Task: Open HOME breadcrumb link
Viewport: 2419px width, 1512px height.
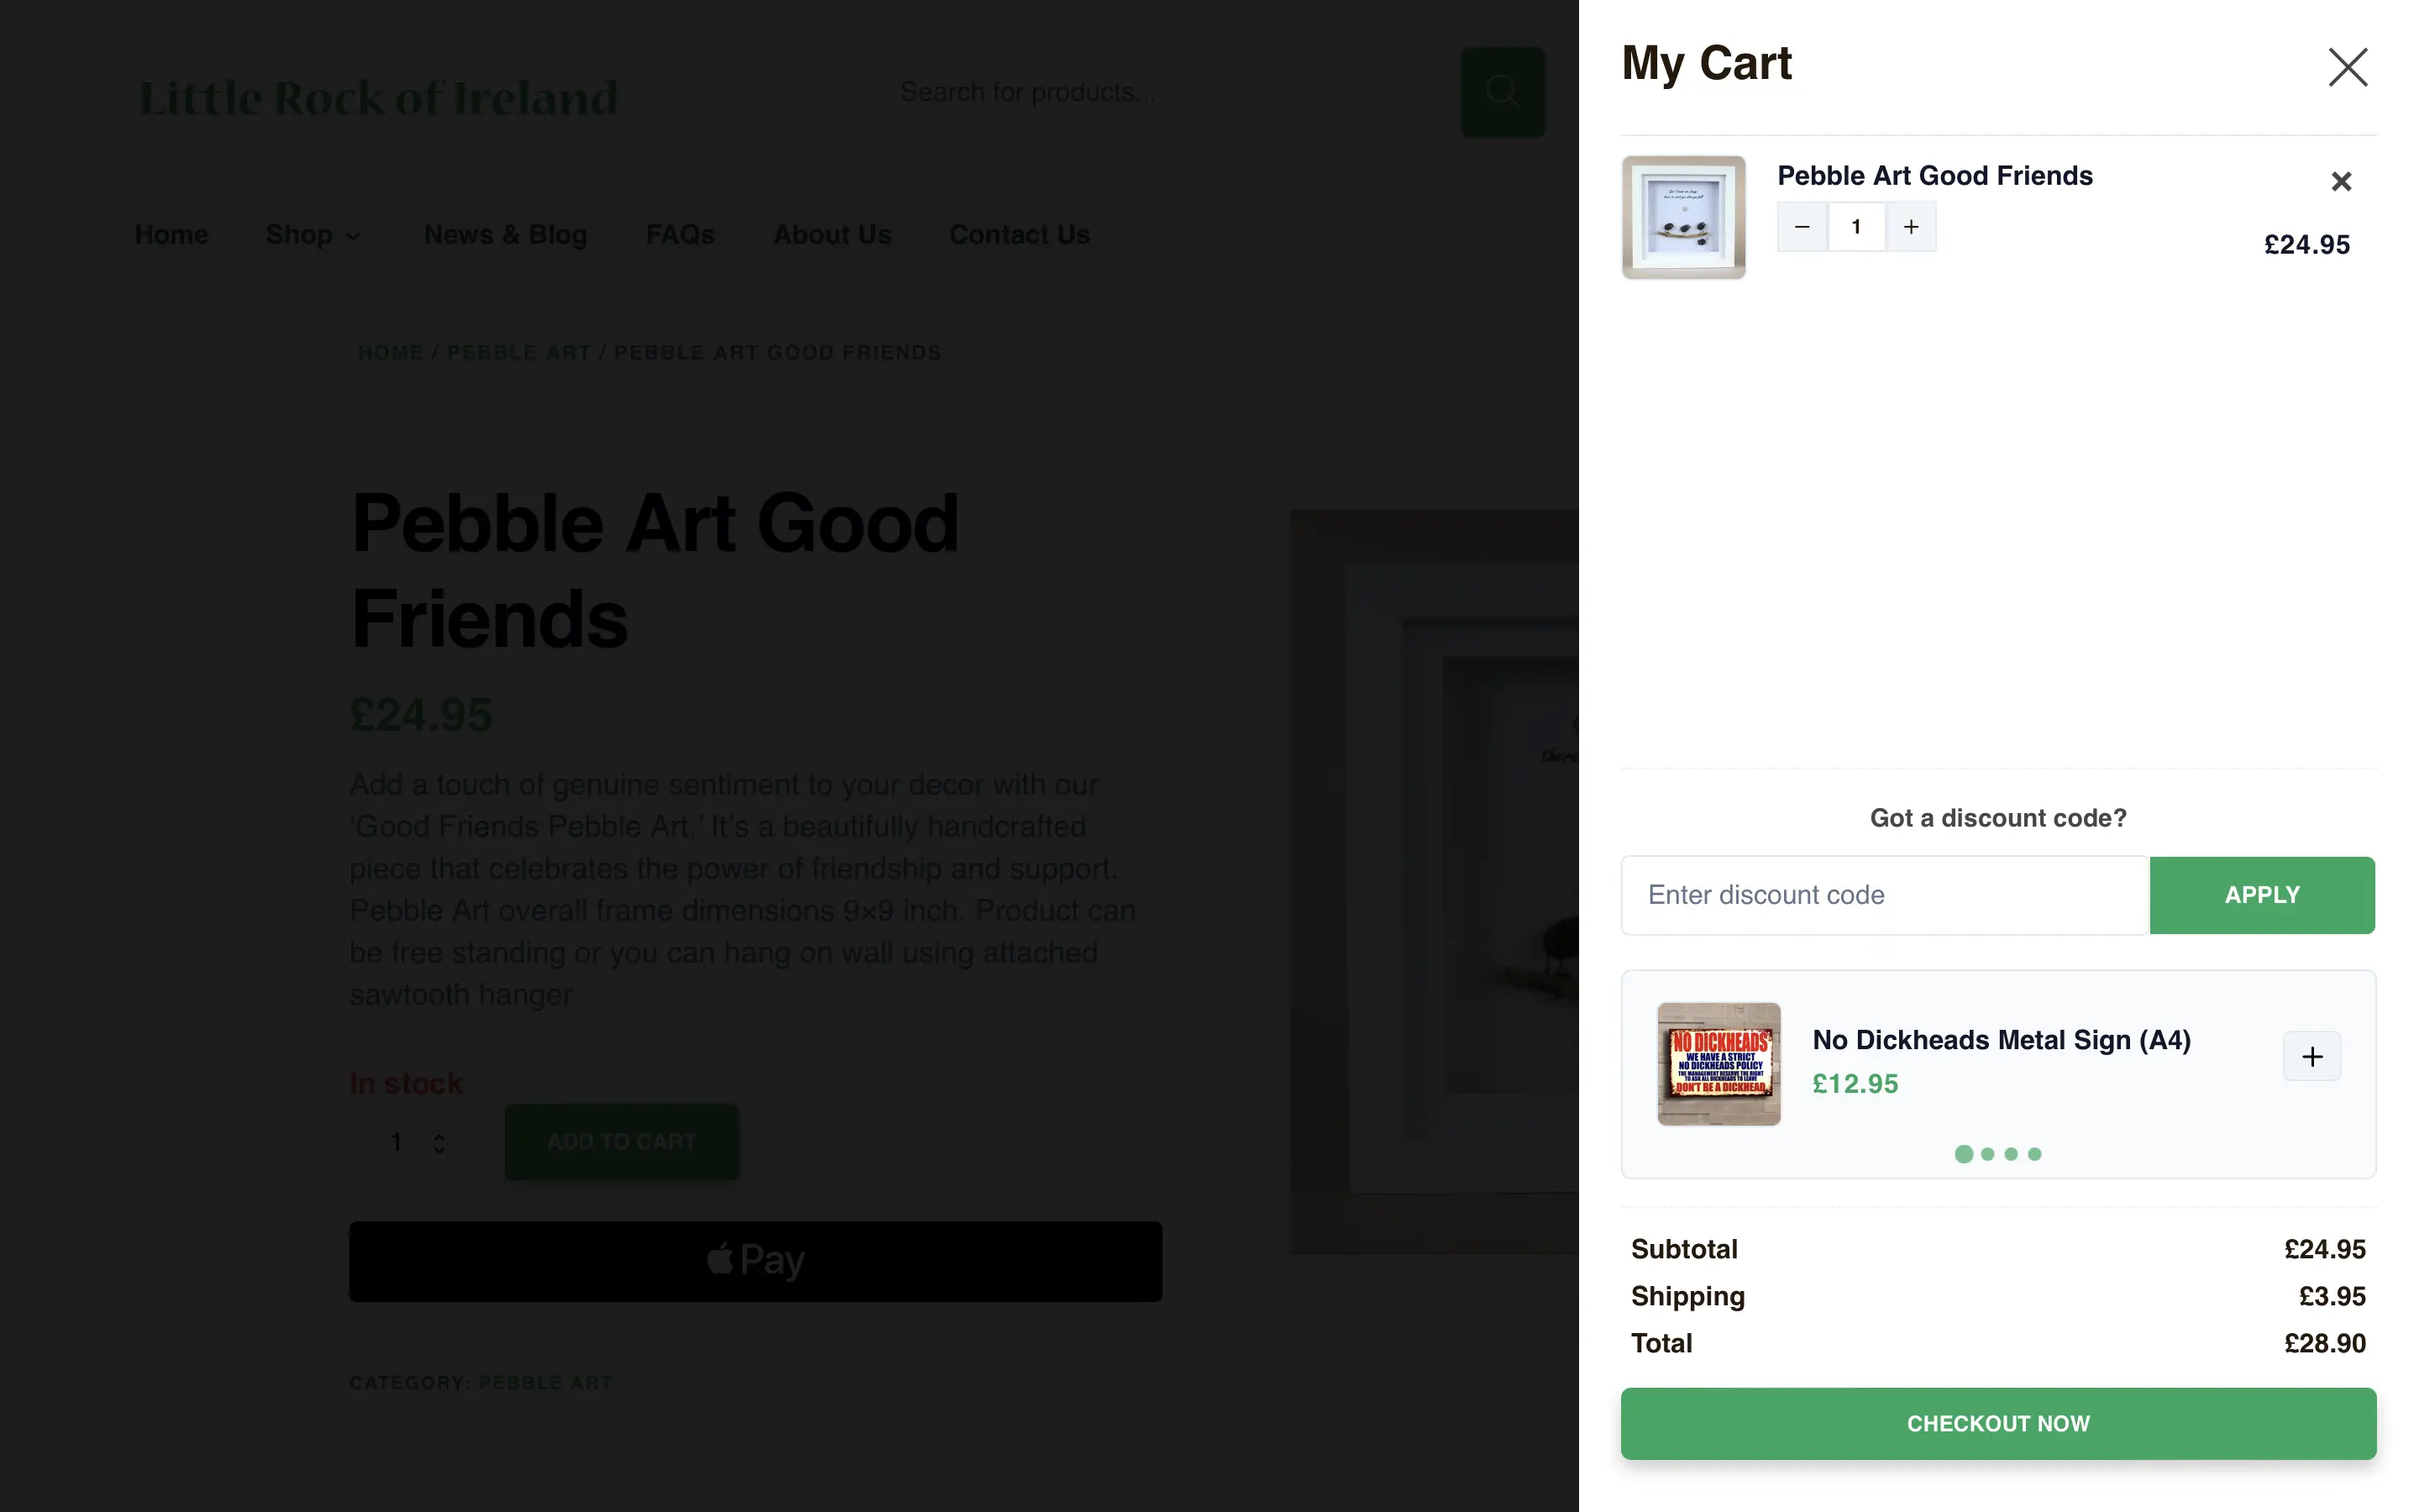Action: 390,352
